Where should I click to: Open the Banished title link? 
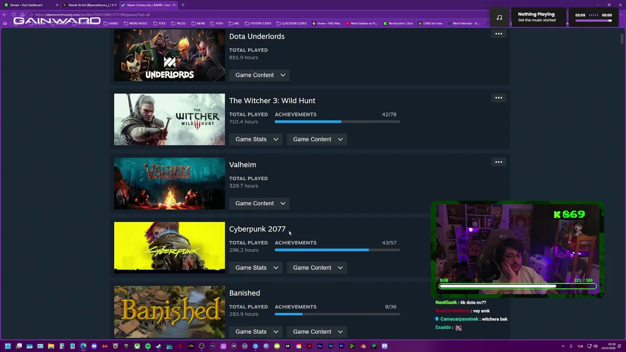point(245,293)
